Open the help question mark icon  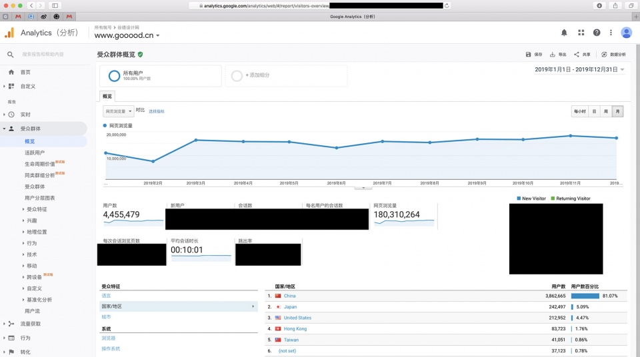tap(597, 33)
